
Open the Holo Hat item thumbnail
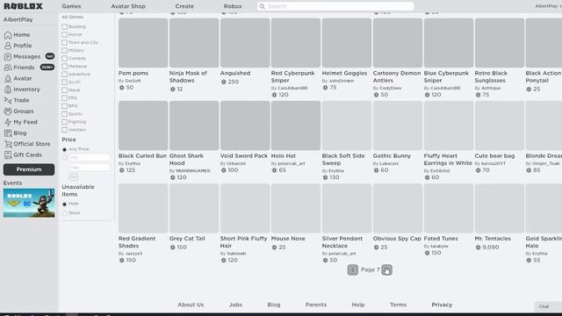[296, 126]
